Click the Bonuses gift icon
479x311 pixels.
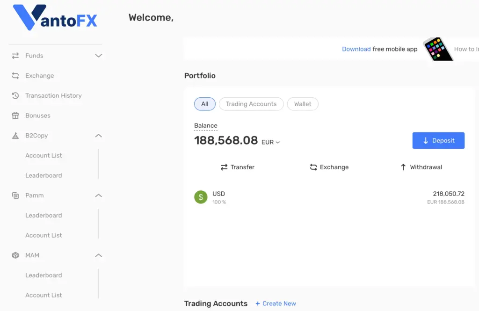[15, 116]
